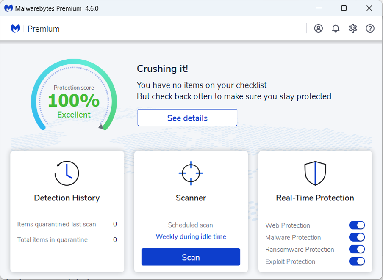The height and width of the screenshot is (280, 383).
Task: Open the Scanner panel
Action: coord(191,198)
